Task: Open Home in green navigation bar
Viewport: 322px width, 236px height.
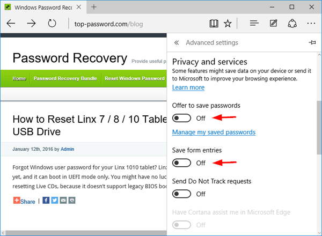Action: [x=19, y=78]
